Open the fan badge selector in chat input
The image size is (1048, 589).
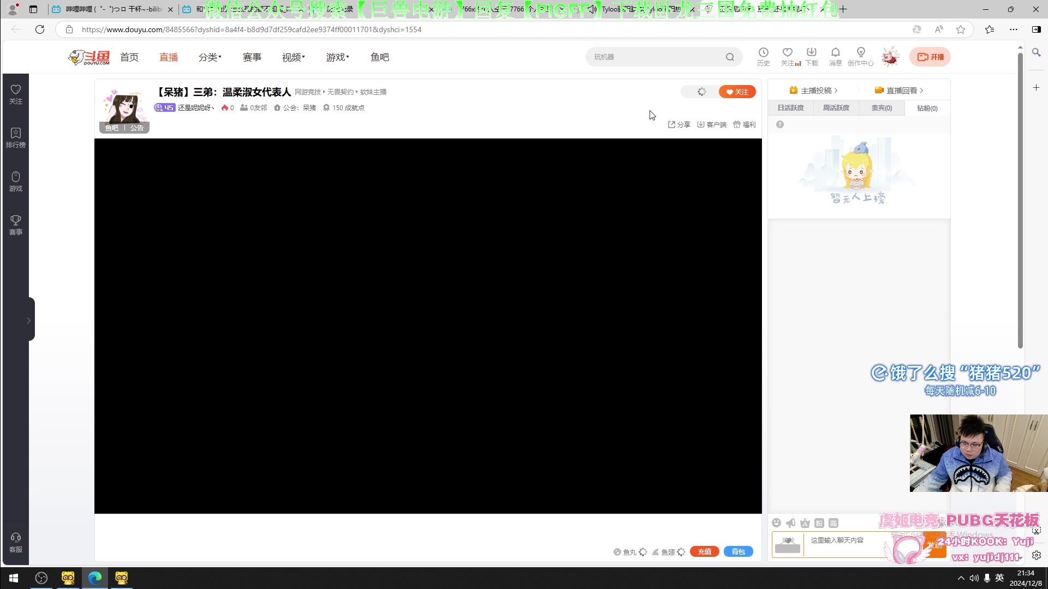[x=788, y=544]
